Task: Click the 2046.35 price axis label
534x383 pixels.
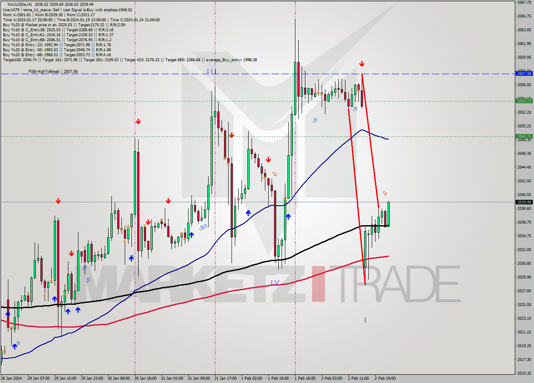Action: coord(524,153)
